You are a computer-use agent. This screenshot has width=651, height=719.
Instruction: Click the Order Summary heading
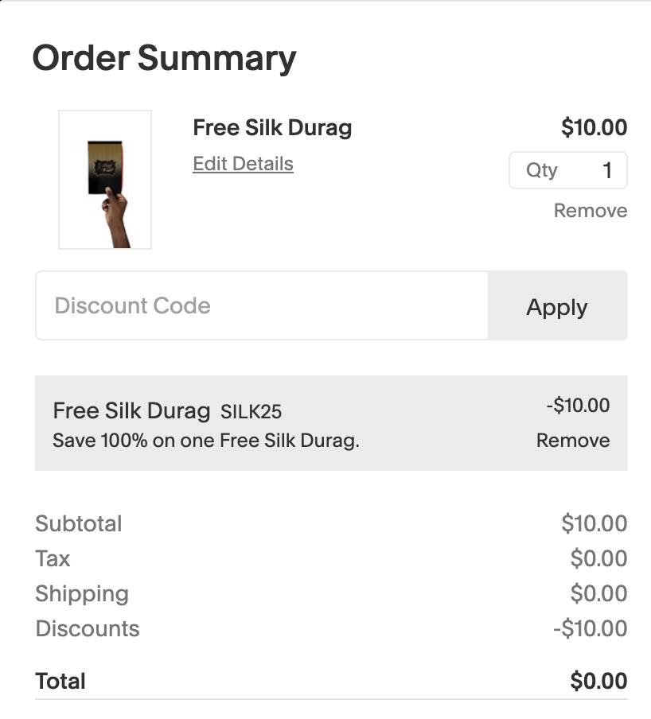[164, 58]
